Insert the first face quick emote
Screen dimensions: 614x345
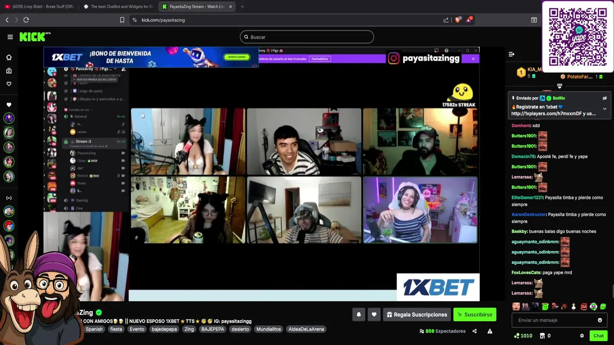(516, 307)
